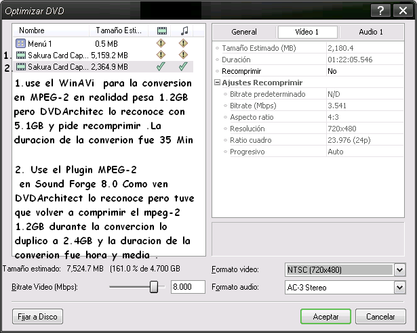The height and width of the screenshot is (333, 417).
Task: Click the Recomprimir value No
Action: [332, 71]
